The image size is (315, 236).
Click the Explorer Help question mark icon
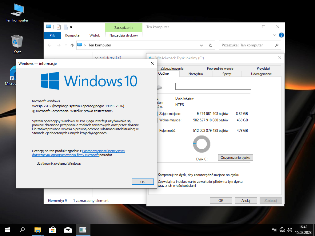[281, 35]
